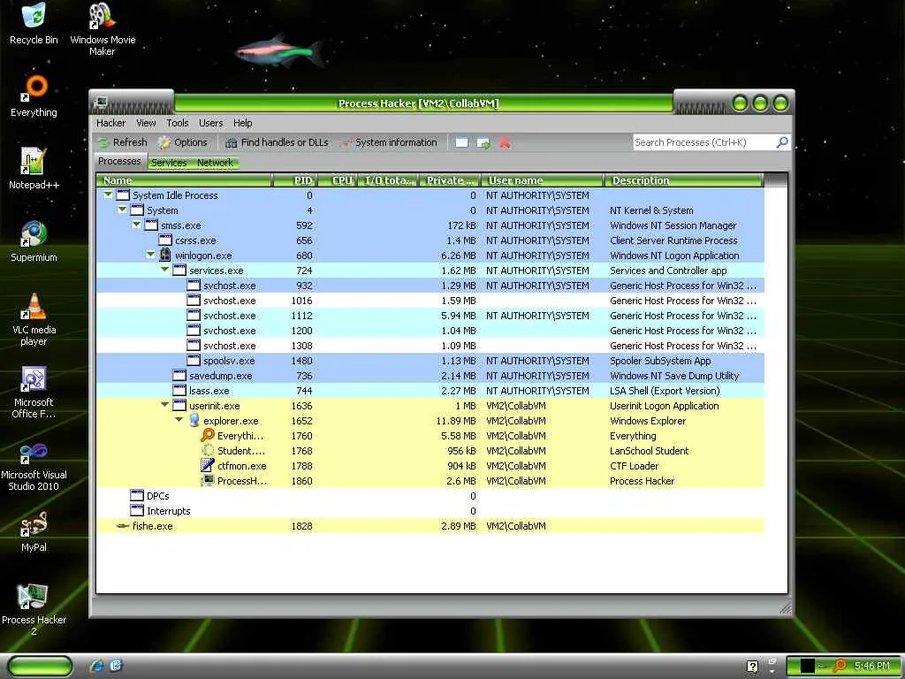Open Microsoft Visual Studio 2010 shortcut

(34, 465)
